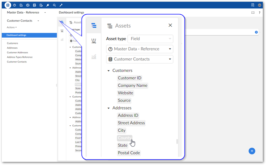
Task: Open the gauge dashboard icon in top bar
Action: 28,5
